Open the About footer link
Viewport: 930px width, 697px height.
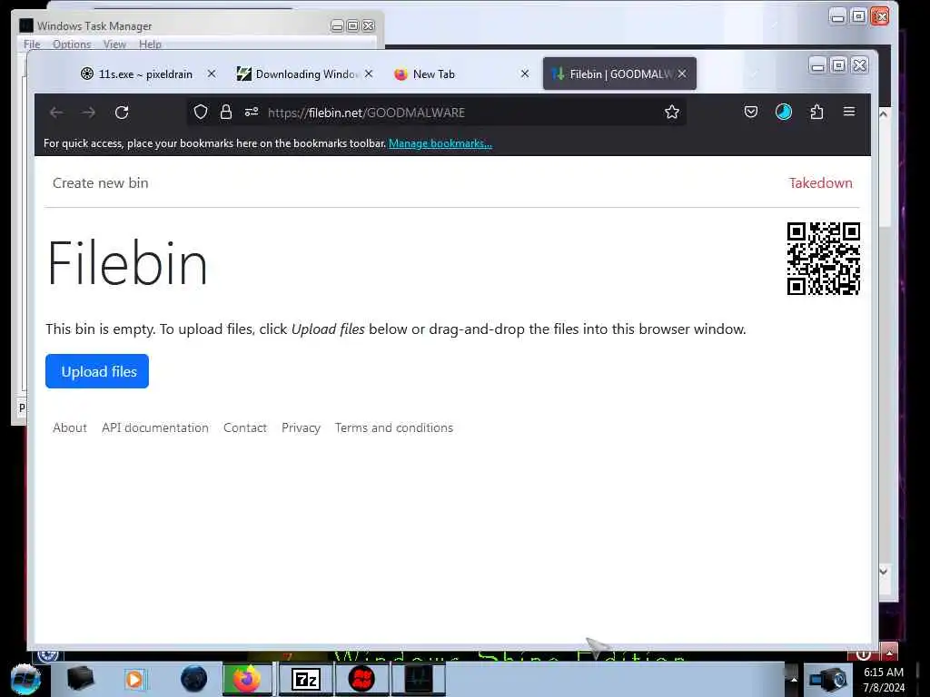tap(69, 428)
